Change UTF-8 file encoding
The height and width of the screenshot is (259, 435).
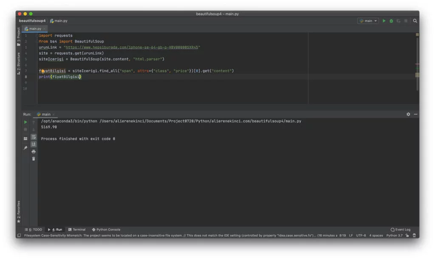pos(361,236)
